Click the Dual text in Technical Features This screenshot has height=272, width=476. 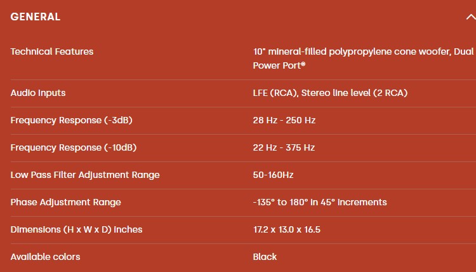tap(463, 51)
